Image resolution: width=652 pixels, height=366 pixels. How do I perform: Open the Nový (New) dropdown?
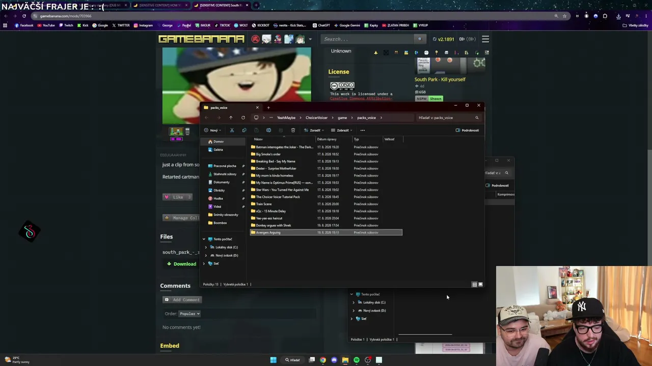213,130
